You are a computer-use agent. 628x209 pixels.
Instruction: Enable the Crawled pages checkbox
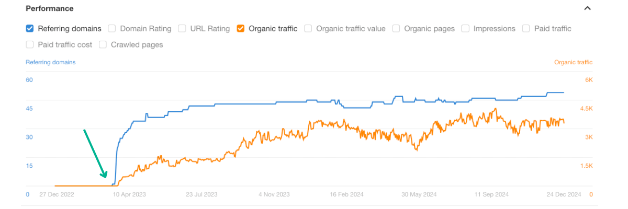point(103,45)
